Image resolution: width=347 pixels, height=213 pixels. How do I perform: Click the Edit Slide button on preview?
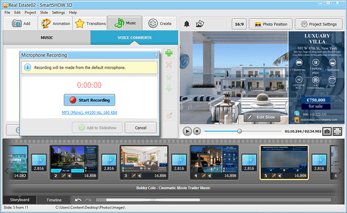pyautogui.click(x=262, y=117)
